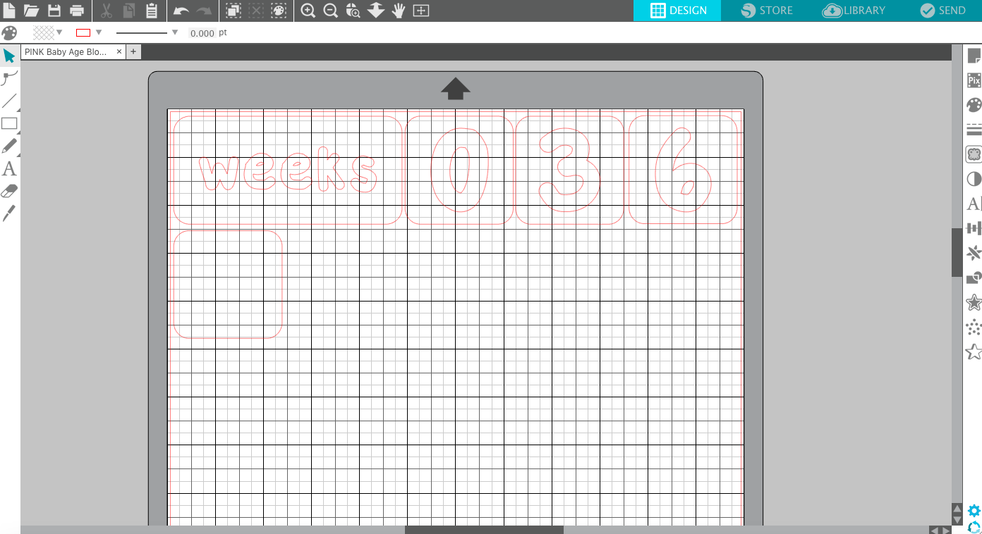The height and width of the screenshot is (534, 982).
Task: Select the Freehand pencil tool
Action: coord(9,146)
